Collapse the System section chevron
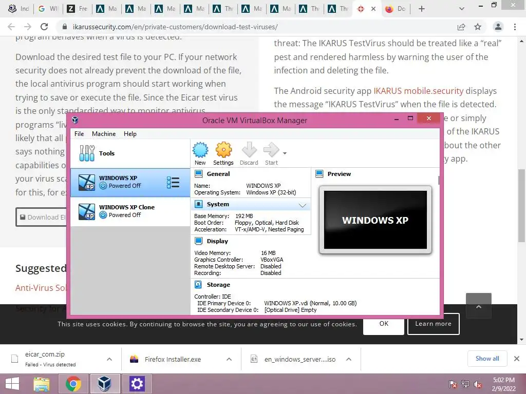The image size is (526, 394). [302, 205]
